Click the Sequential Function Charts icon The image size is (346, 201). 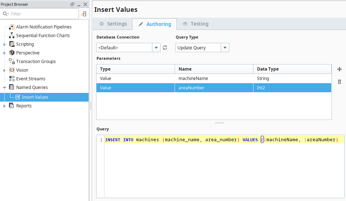[12, 35]
